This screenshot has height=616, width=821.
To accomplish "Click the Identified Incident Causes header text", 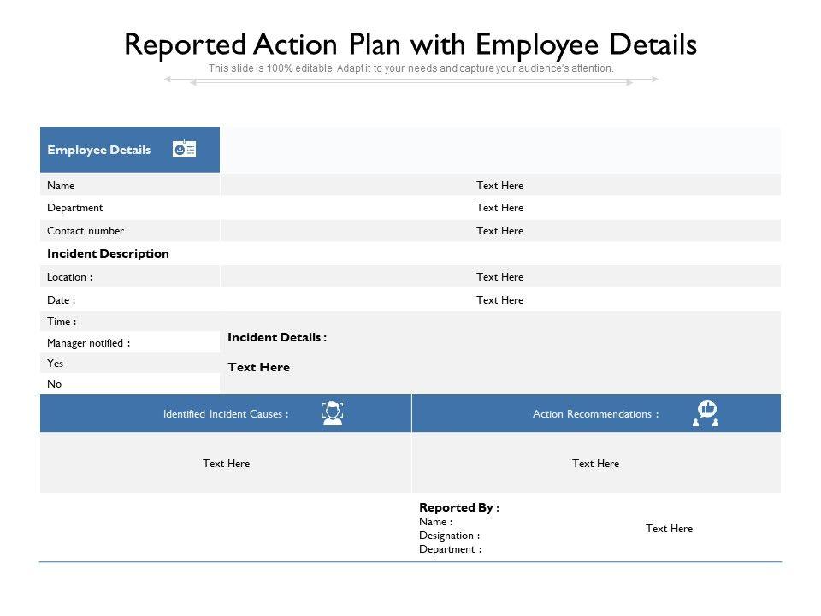I will pos(226,414).
